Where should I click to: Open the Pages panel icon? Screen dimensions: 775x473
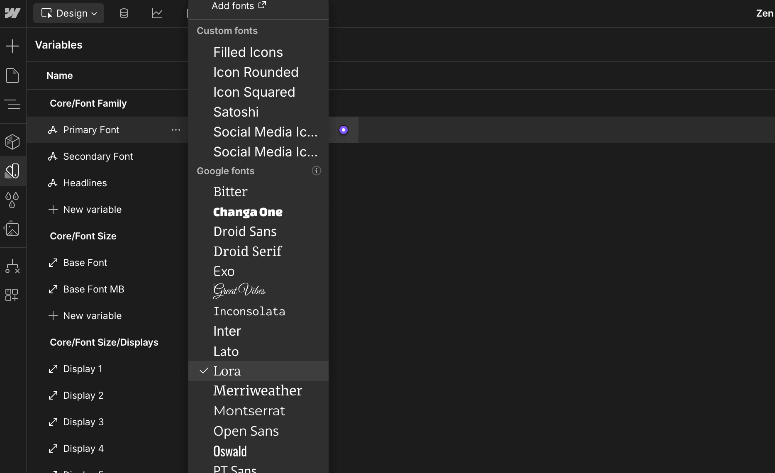pyautogui.click(x=12, y=76)
